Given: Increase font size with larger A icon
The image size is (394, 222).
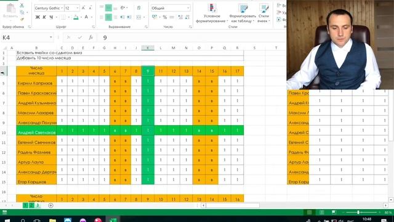Looking at the screenshot, I should 84,8.
